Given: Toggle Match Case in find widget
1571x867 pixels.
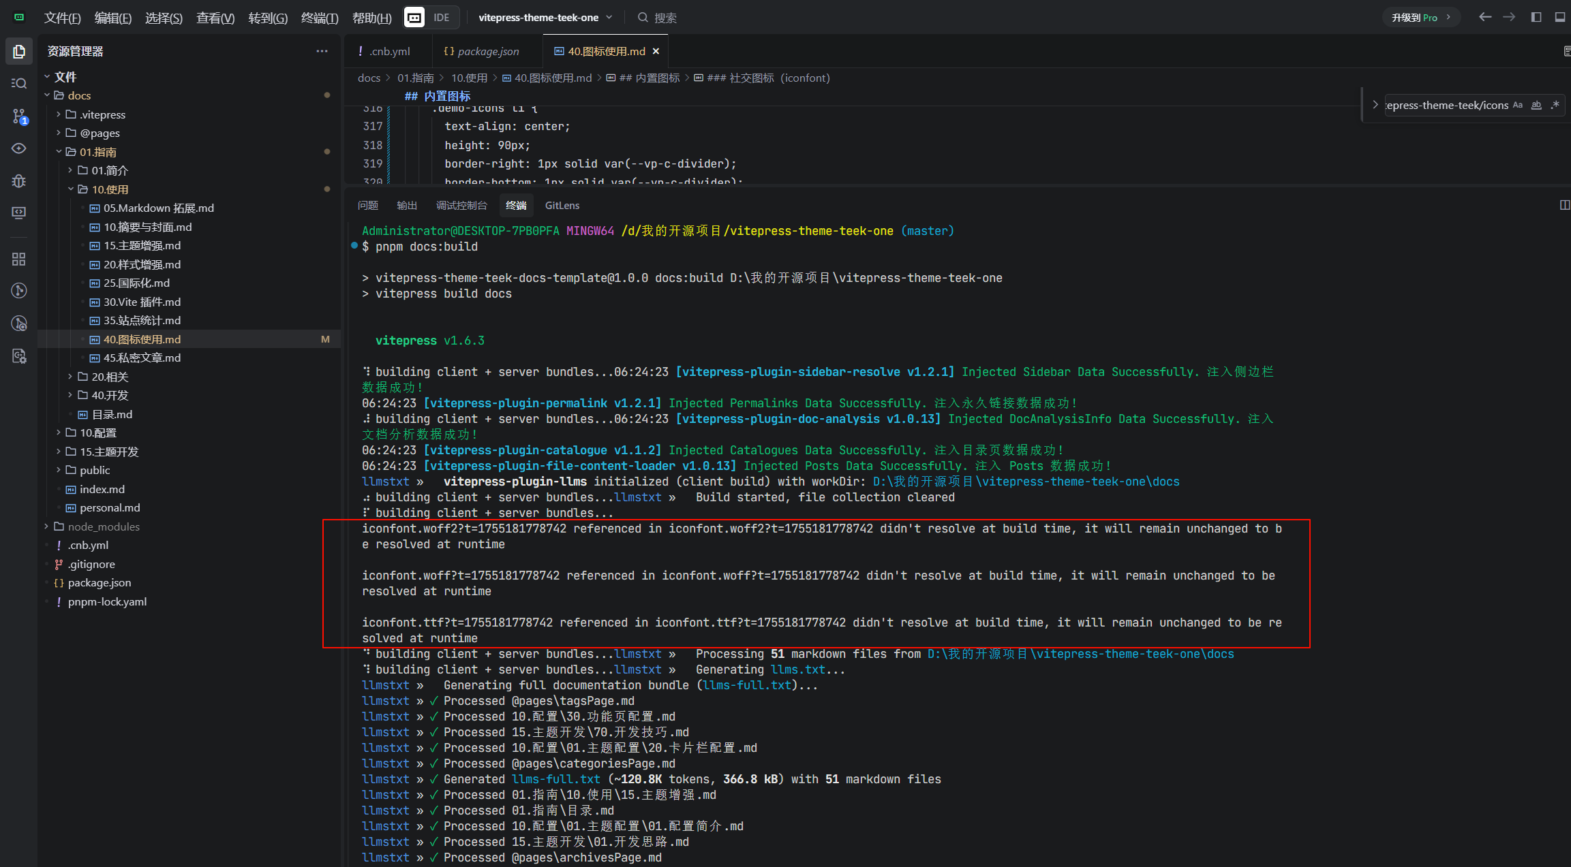Looking at the screenshot, I should (x=1518, y=105).
